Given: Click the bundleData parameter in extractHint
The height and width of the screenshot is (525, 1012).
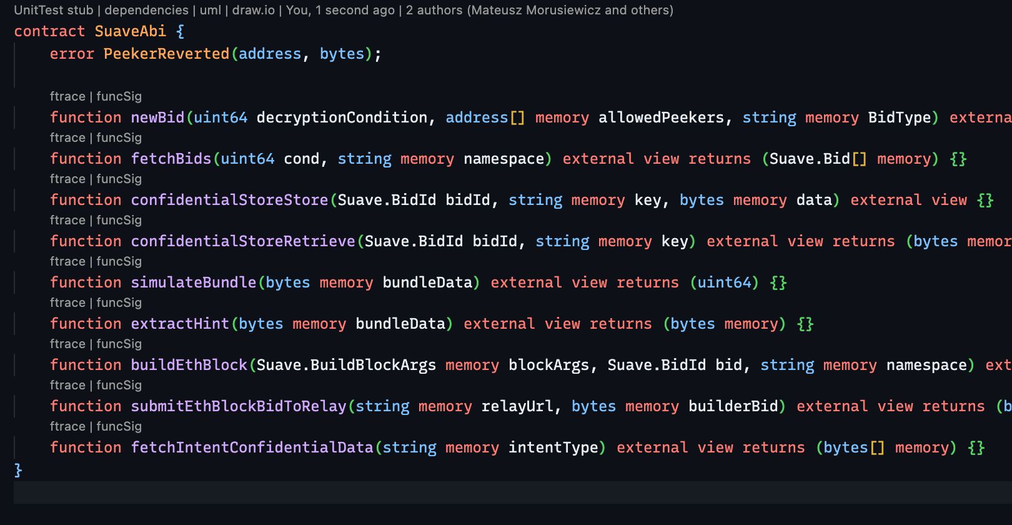Looking at the screenshot, I should point(400,324).
